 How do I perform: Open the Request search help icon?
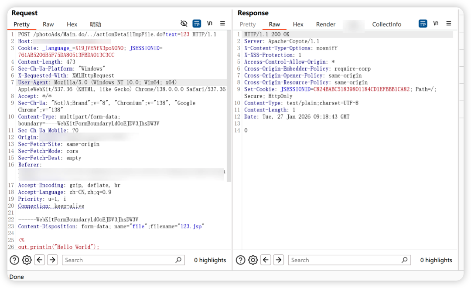coord(14,260)
